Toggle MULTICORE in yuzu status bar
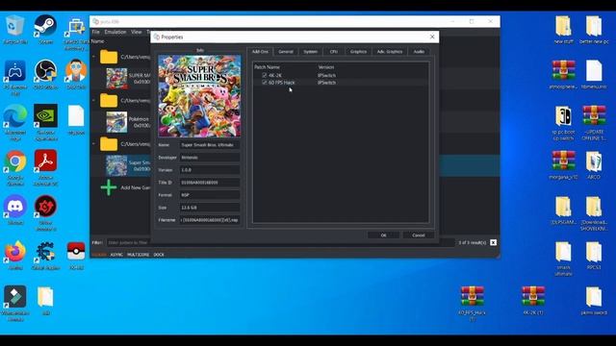The width and height of the screenshot is (616, 346). [138, 255]
